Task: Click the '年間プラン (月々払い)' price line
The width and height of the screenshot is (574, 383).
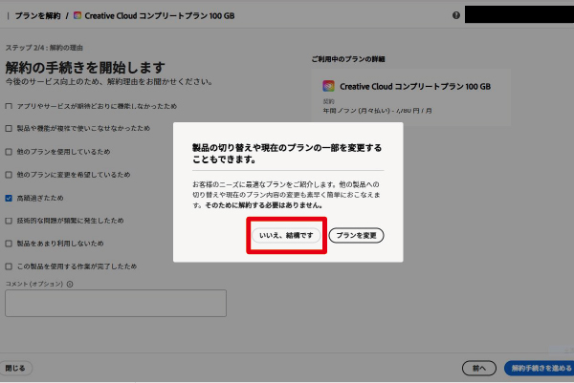Action: click(378, 111)
